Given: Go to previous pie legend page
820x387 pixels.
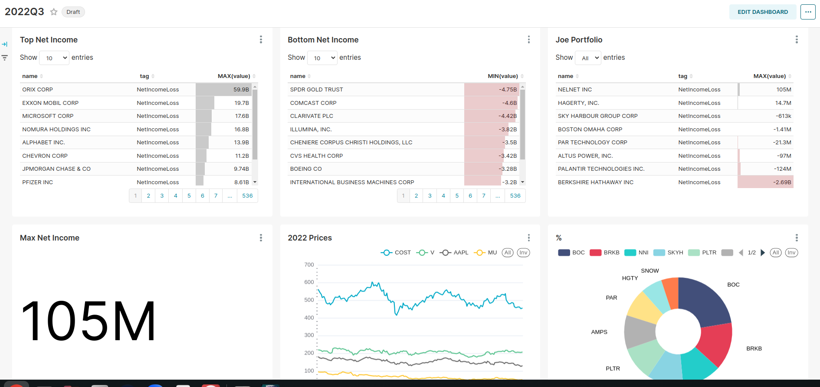Looking at the screenshot, I should (x=741, y=253).
